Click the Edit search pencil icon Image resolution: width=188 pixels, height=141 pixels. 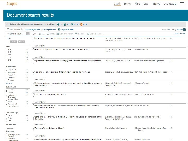58,24
